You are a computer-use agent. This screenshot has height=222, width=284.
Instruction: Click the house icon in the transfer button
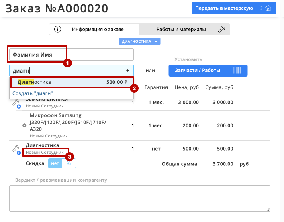268,8
